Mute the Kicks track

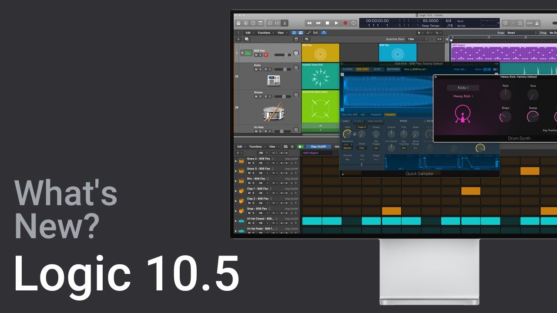click(256, 70)
